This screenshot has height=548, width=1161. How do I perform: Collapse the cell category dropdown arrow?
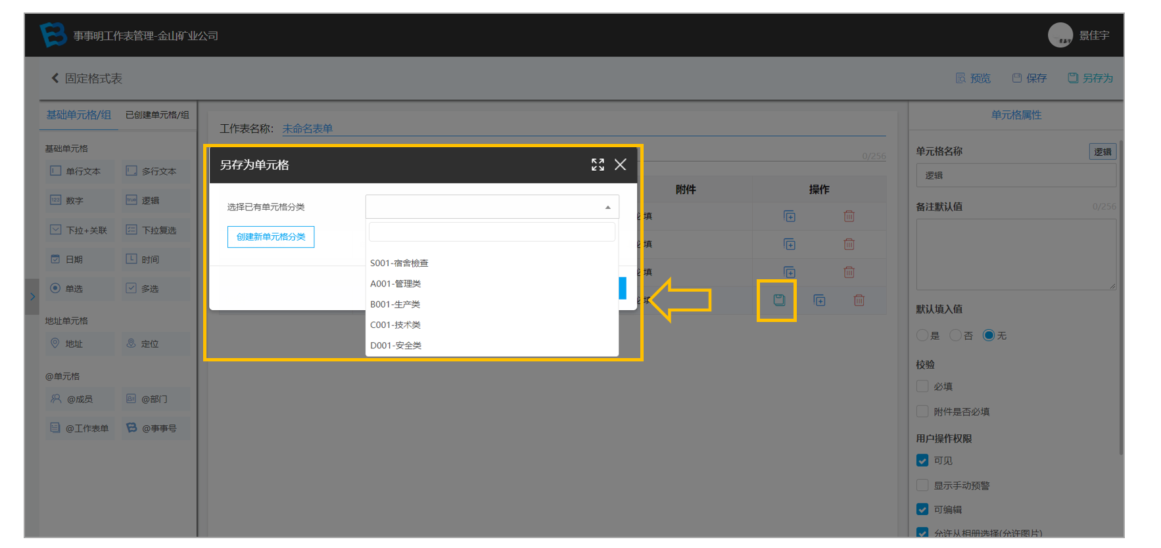click(607, 207)
